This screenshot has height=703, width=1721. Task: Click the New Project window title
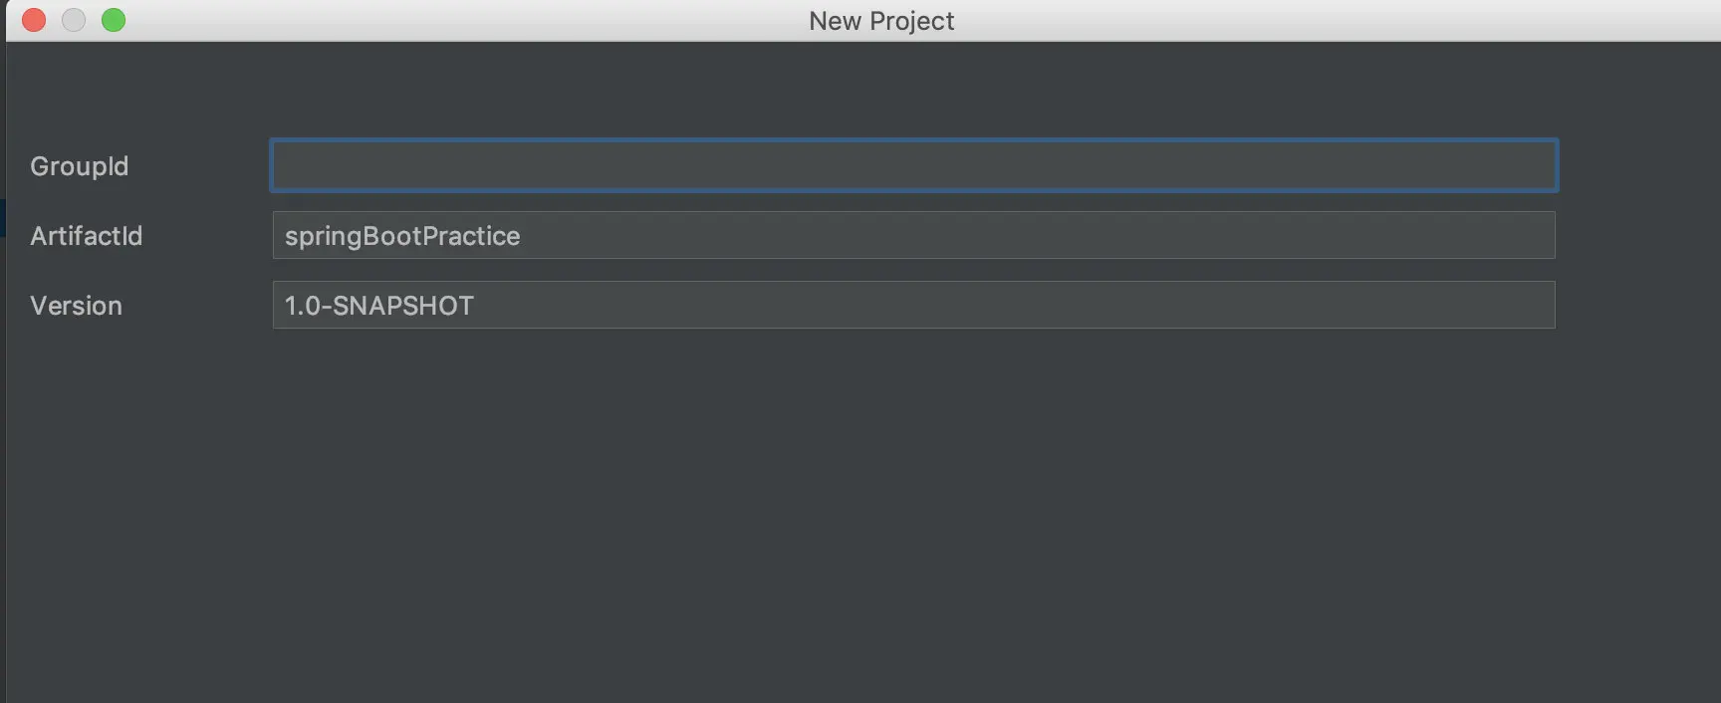coord(880,21)
